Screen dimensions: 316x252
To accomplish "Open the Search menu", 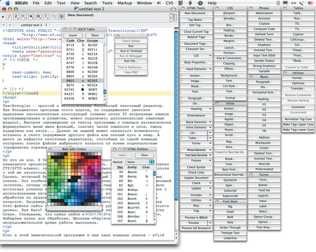I will coord(90,3).
